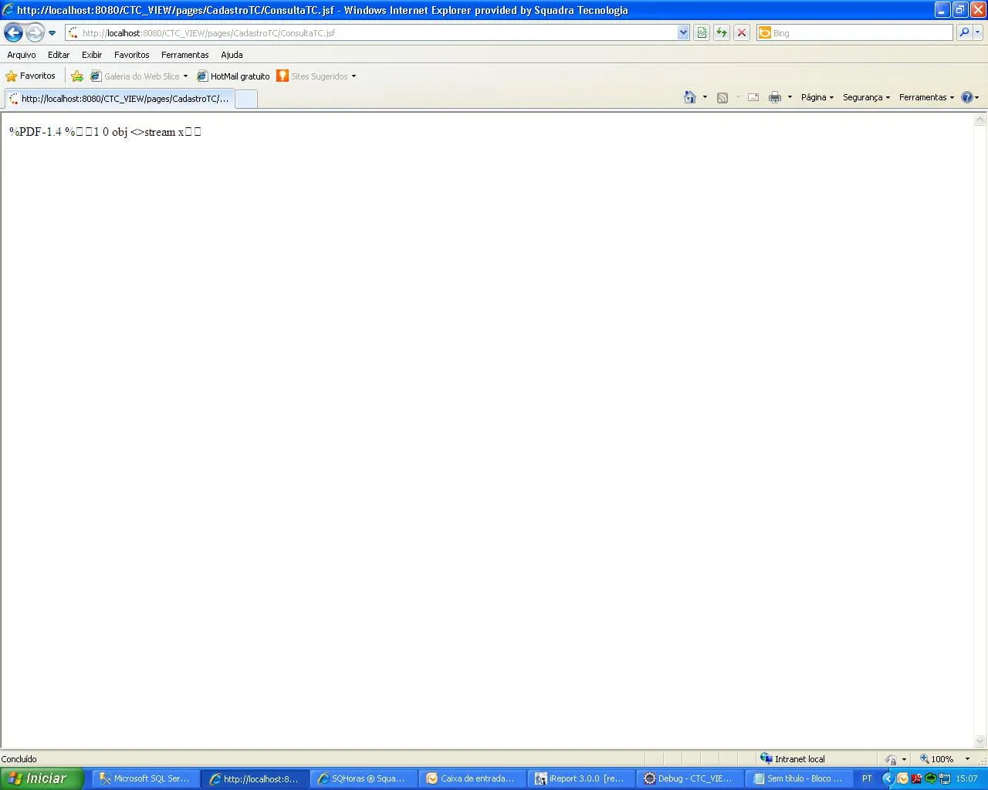Screen dimensions: 988x790
Task: Open the search provider options dropdown
Action: pyautogui.click(x=978, y=32)
